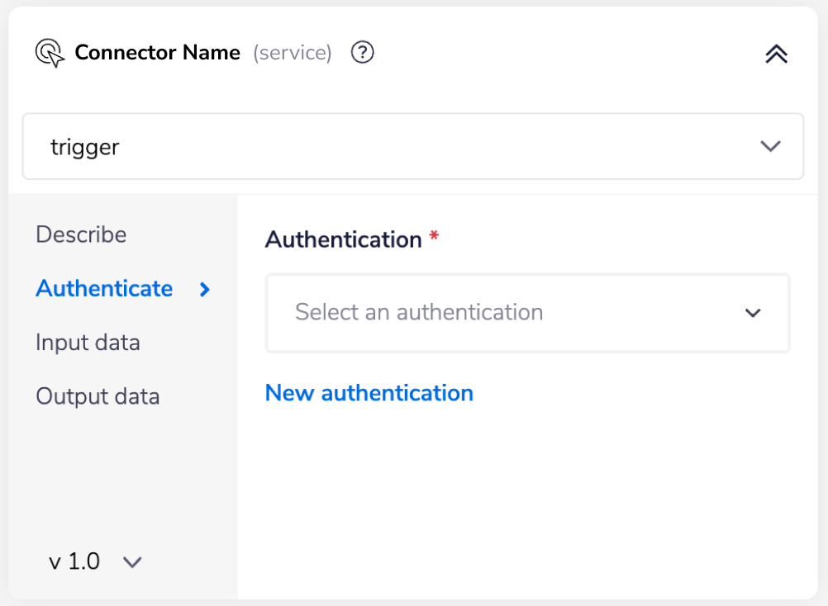Open the trigger selection dropdown
The height and width of the screenshot is (606, 828).
coord(413,146)
